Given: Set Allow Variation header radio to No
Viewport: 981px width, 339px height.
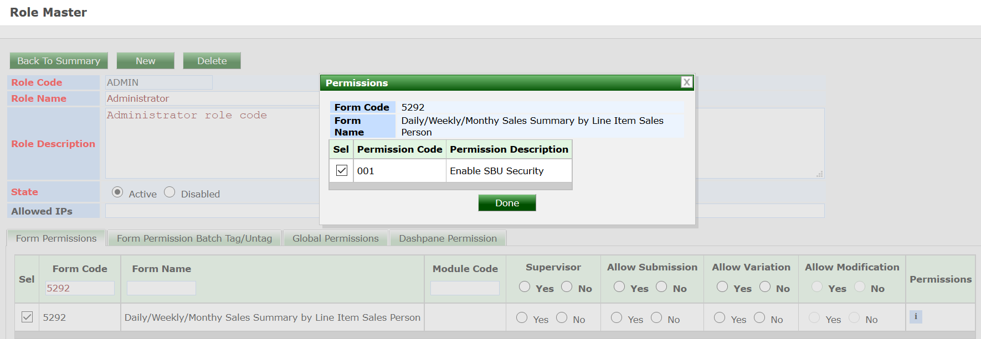Looking at the screenshot, I should (765, 286).
